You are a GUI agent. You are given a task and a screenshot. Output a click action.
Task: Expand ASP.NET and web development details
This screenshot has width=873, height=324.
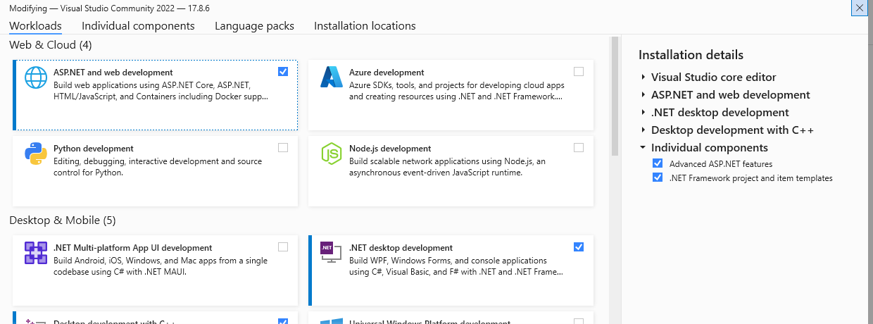pos(643,95)
